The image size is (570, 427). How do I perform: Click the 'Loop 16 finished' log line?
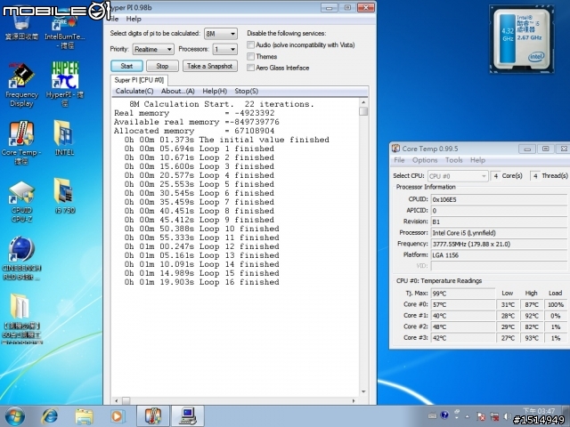(202, 282)
